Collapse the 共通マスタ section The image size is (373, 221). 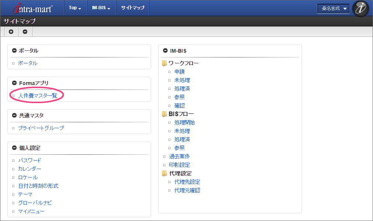point(14,115)
